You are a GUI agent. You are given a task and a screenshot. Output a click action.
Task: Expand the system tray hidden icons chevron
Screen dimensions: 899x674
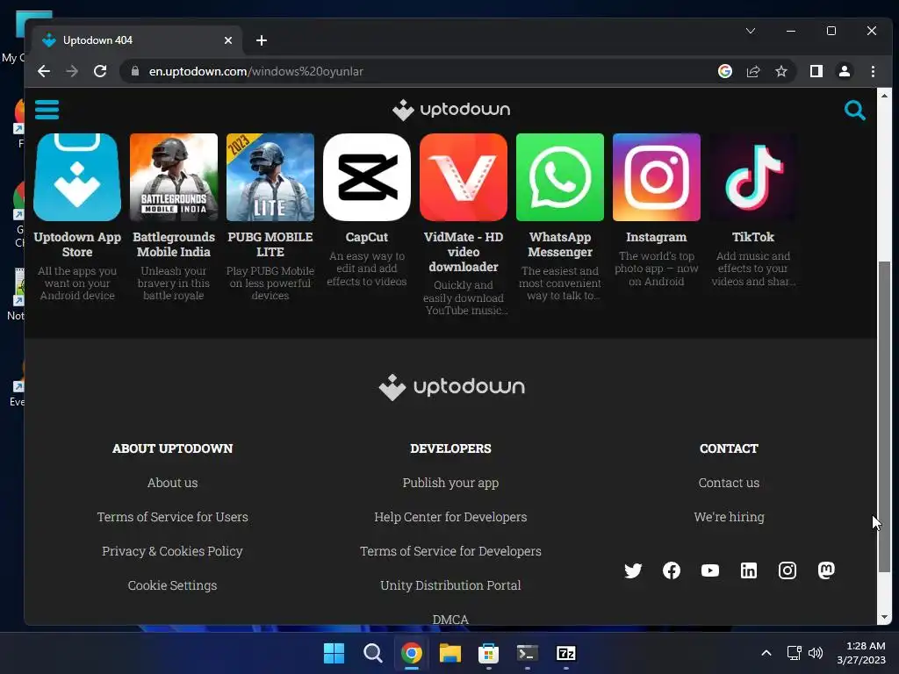coord(766,653)
